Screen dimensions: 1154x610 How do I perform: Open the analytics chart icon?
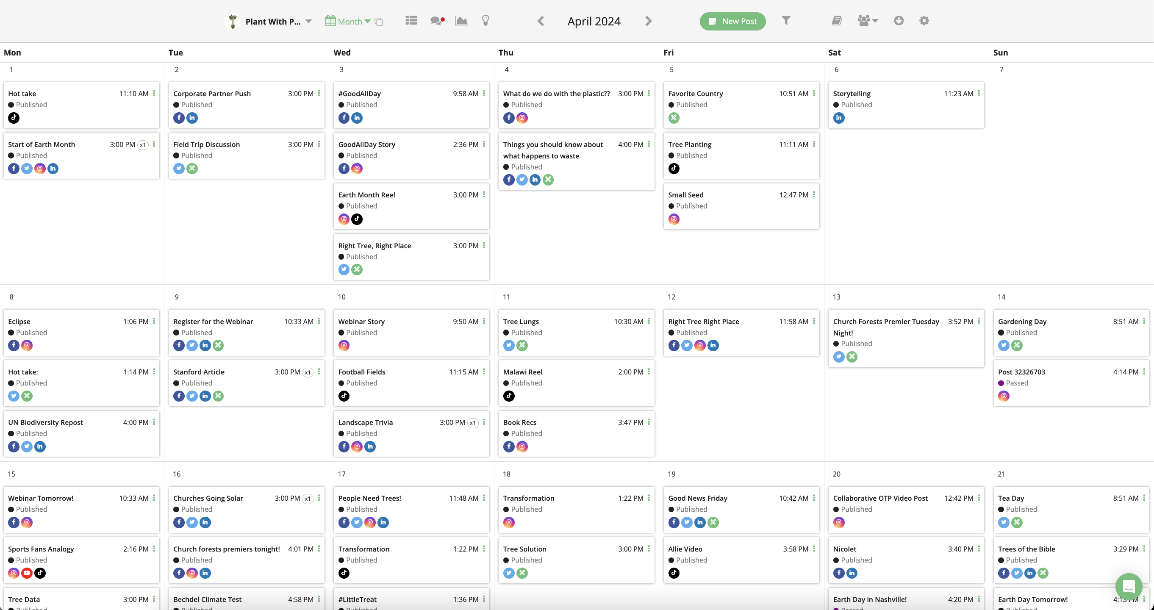(x=461, y=21)
